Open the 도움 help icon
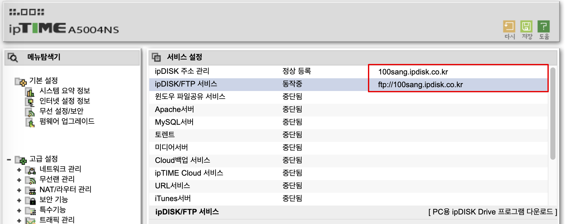This screenshot has width=565, height=224. pos(544,27)
